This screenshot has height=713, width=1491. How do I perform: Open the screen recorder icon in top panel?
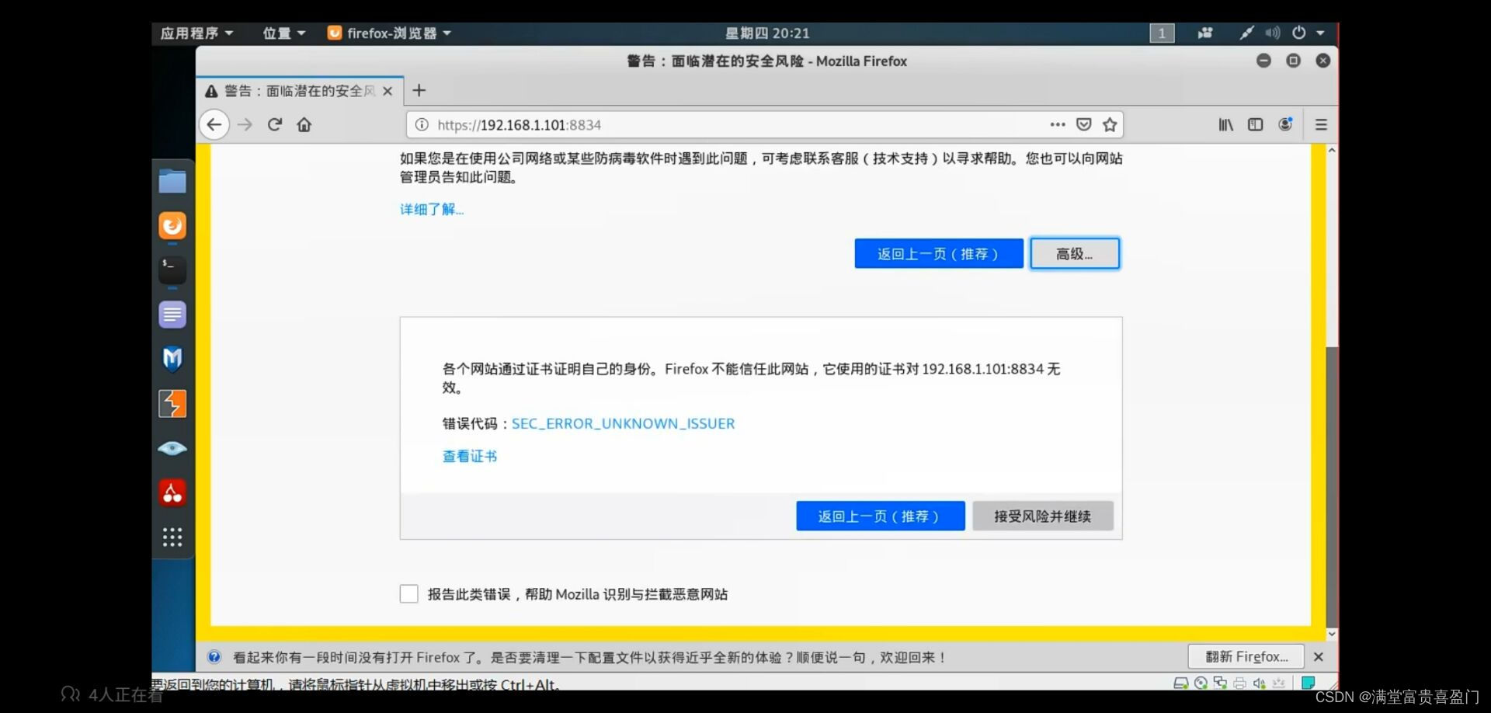coord(1205,33)
